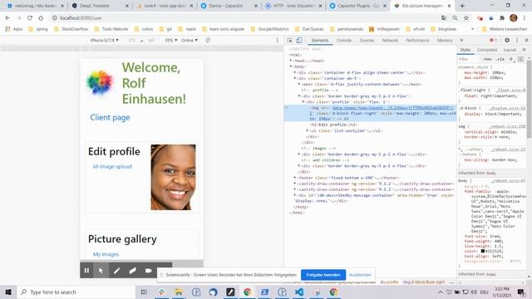This screenshot has height=299, width=532.
Task: Click the Windows Start button
Action: coord(8,292)
